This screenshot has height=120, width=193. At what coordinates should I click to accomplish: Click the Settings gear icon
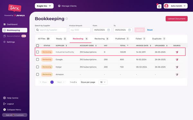tap(5, 42)
